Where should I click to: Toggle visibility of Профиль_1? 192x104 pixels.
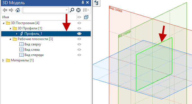point(79,34)
